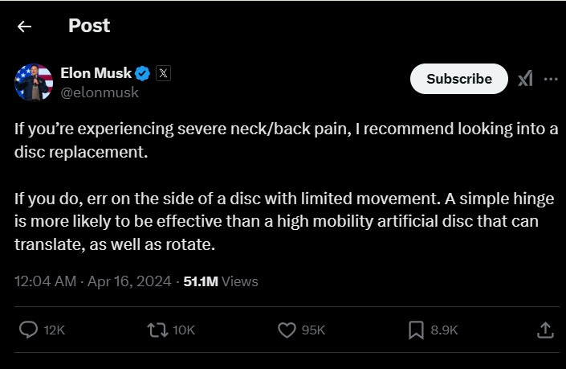The width and height of the screenshot is (566, 369).
Task: Open the @elonmusk handle link
Action: pos(100,92)
